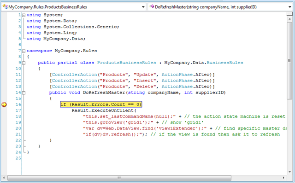Click the vertical scrollbar up arrow
The height and width of the screenshot is (183, 295).
289,19
